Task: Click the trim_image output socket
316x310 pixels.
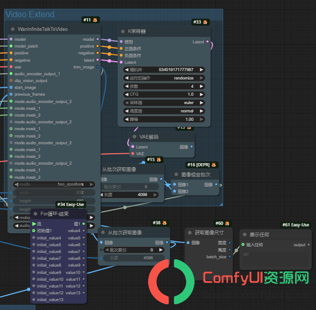Action: pos(98,66)
